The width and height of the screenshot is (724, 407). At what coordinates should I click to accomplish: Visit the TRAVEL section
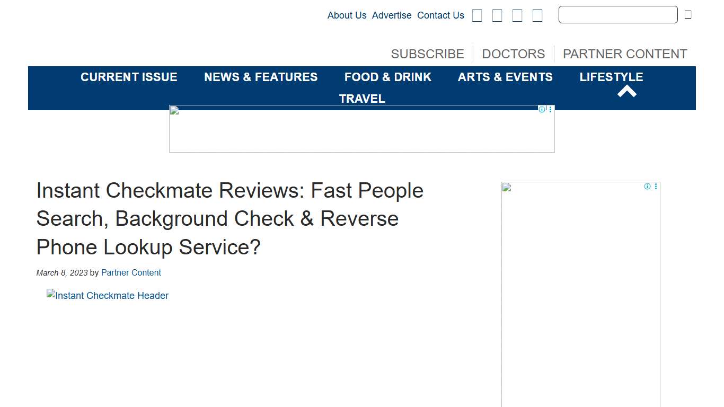click(x=362, y=99)
